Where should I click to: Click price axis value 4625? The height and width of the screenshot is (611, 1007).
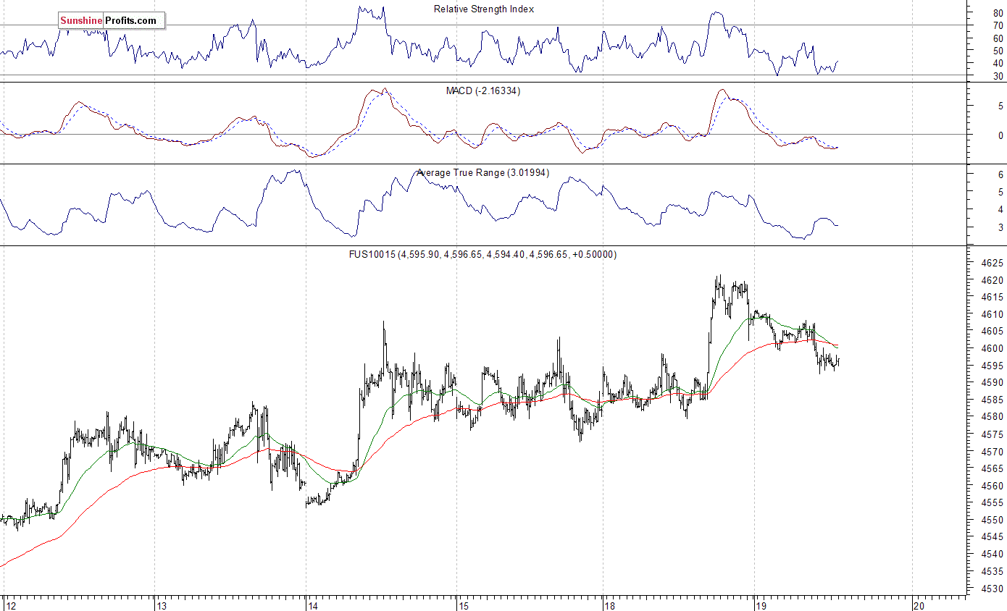coord(992,263)
